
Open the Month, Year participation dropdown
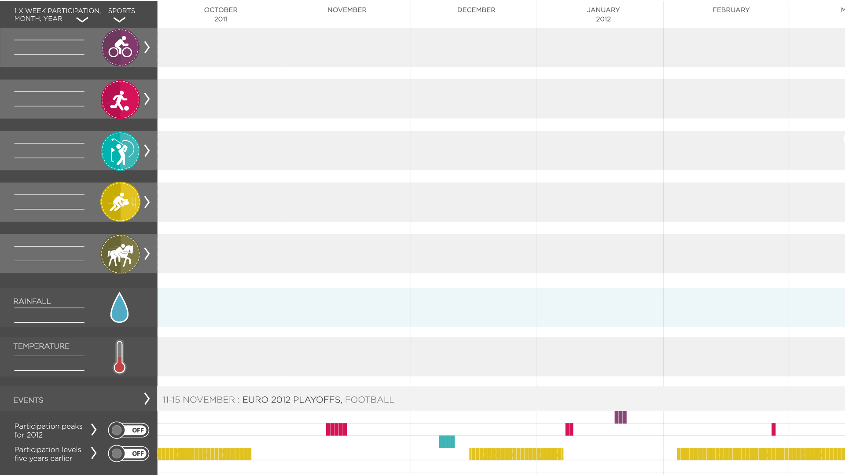[82, 20]
